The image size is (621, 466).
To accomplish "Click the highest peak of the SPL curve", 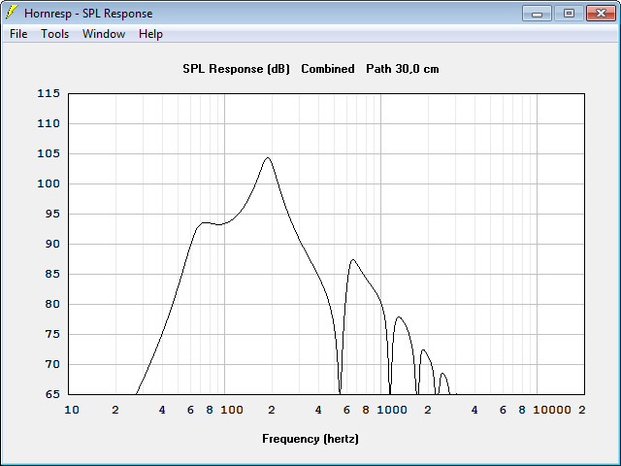I will coord(268,157).
